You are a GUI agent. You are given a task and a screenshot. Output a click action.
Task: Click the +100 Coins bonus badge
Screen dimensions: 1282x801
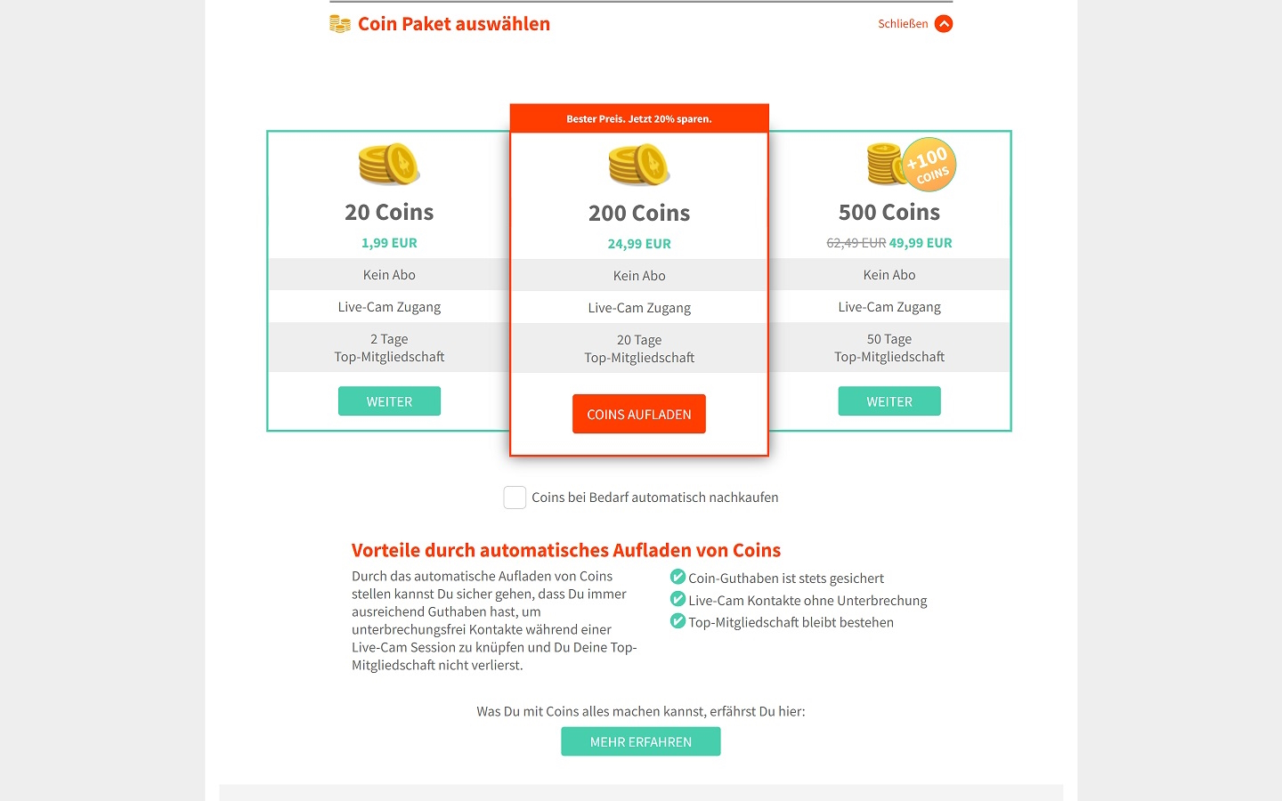(x=929, y=165)
